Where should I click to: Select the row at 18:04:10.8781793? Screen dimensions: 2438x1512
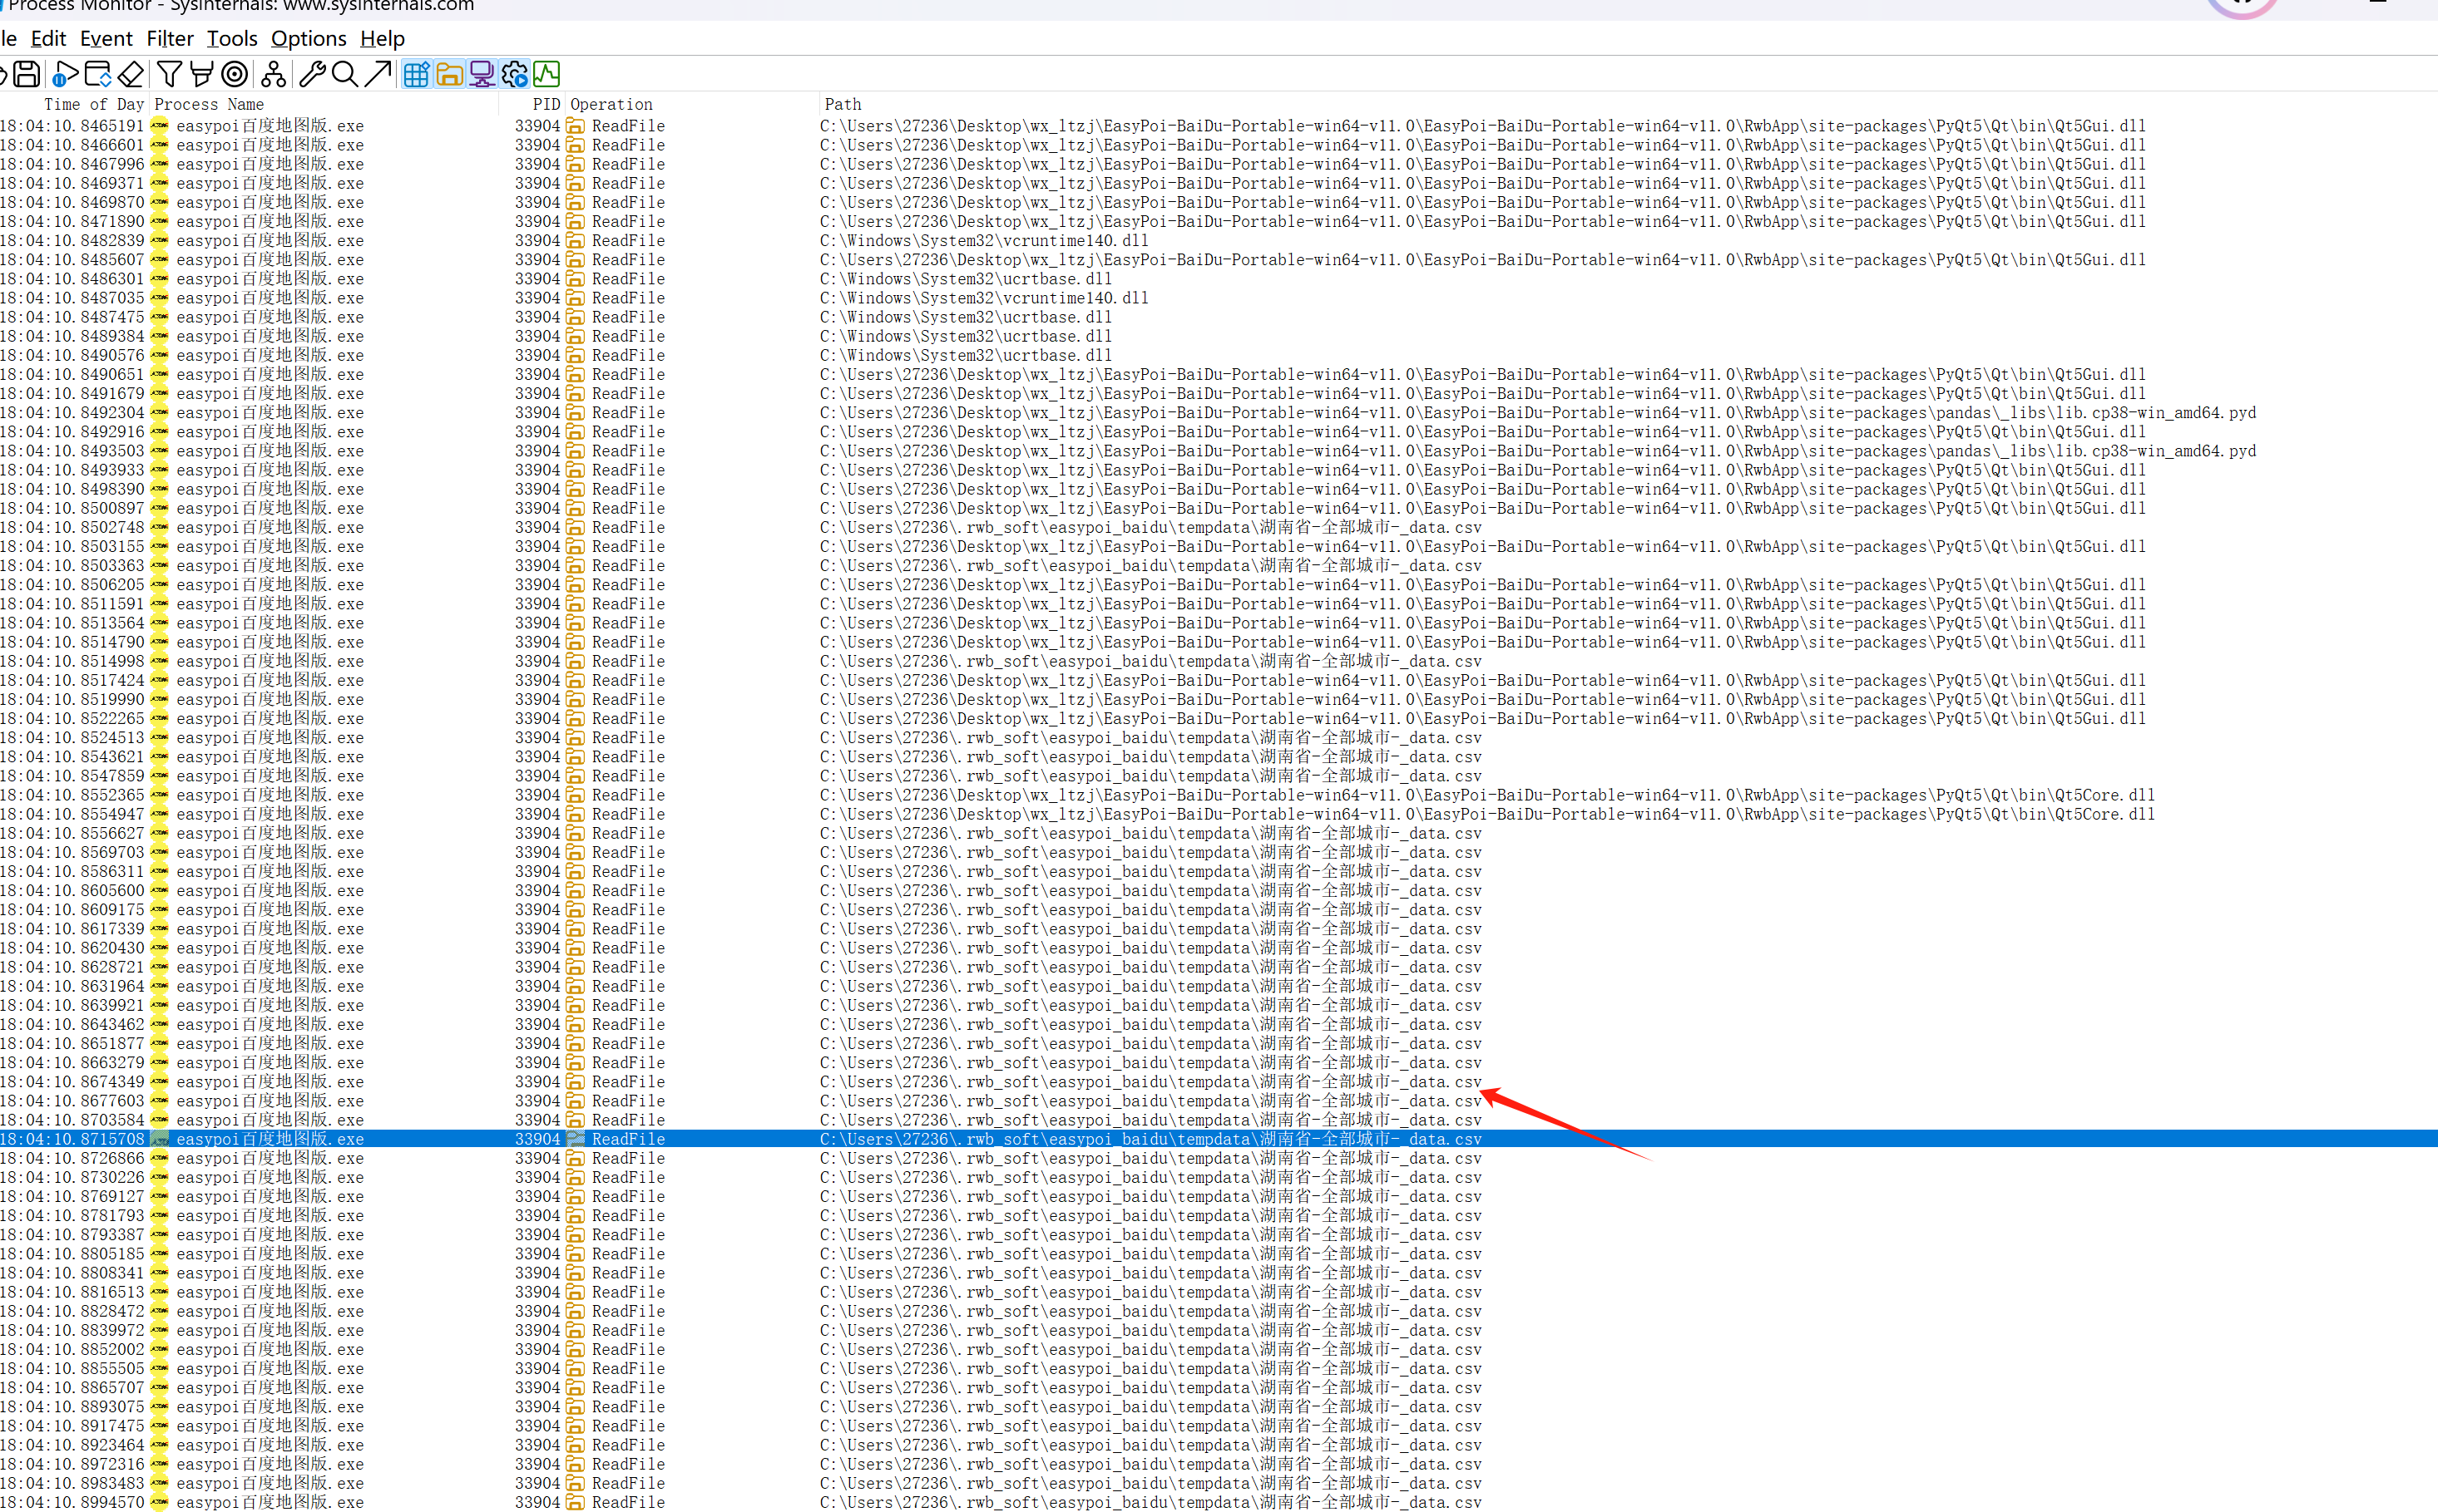click(x=1219, y=1215)
